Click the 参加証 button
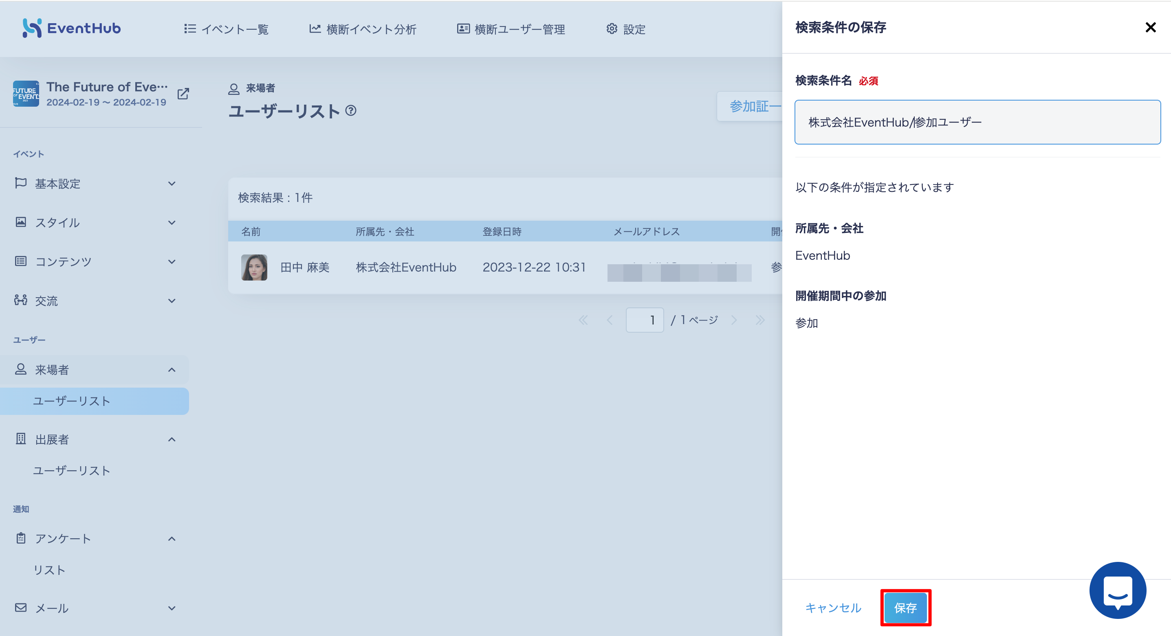 pyautogui.click(x=750, y=106)
